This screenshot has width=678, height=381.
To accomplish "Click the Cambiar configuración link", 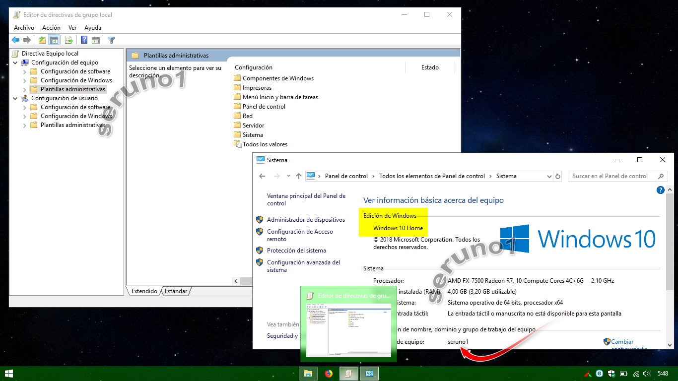I will click(629, 344).
